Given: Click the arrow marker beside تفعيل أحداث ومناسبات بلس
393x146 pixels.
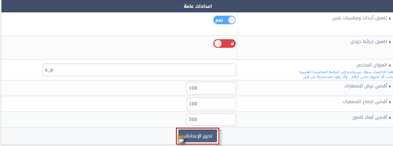Looking at the screenshot, I should click(x=390, y=19).
